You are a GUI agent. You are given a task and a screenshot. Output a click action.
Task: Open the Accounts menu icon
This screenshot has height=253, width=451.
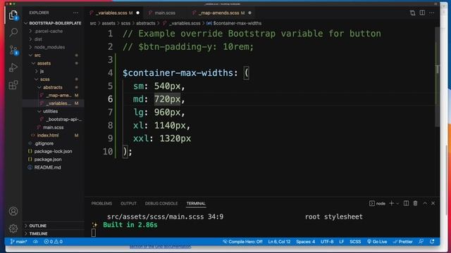pyautogui.click(x=13, y=211)
